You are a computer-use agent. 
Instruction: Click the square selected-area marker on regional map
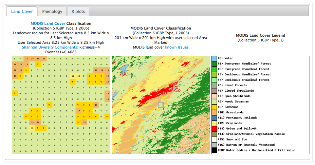[161, 105]
